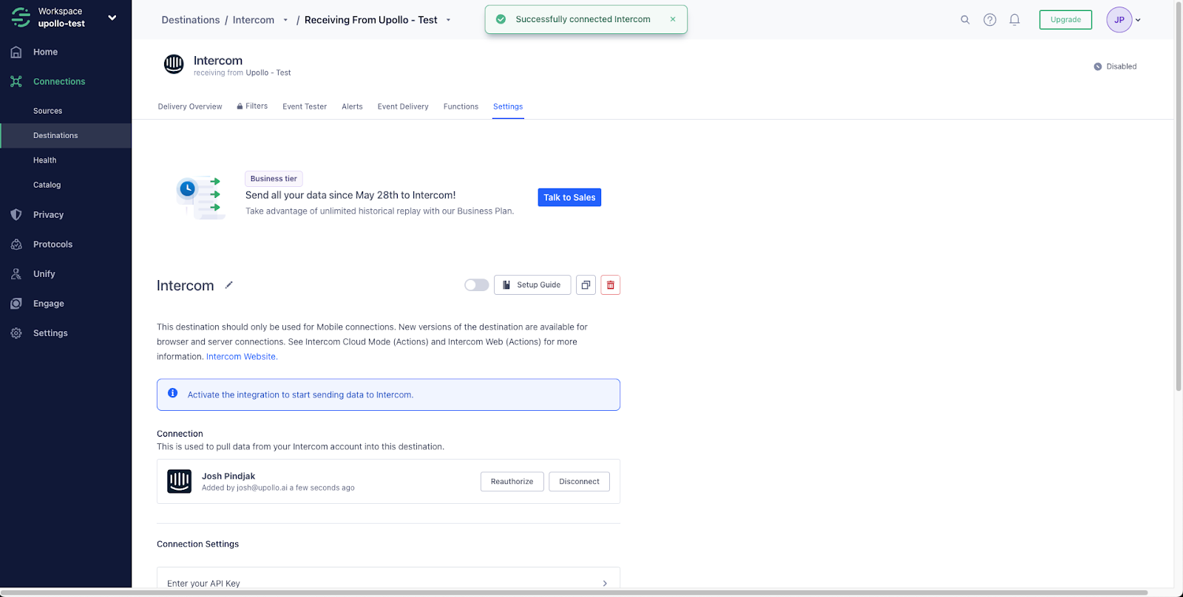The height and width of the screenshot is (597, 1183).
Task: Click the Intercom logo in page header
Action: pyautogui.click(x=174, y=64)
